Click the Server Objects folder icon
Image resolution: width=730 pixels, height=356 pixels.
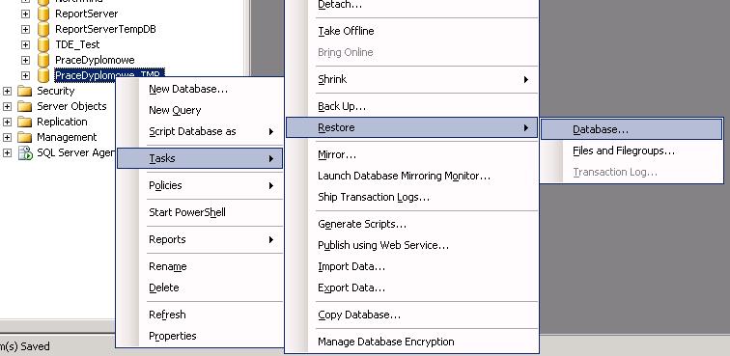coord(25,106)
